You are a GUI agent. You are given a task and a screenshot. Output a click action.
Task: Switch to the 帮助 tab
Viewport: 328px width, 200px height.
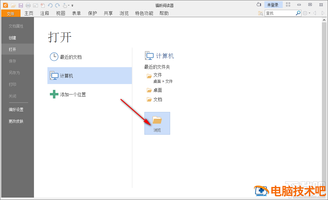[164, 13]
